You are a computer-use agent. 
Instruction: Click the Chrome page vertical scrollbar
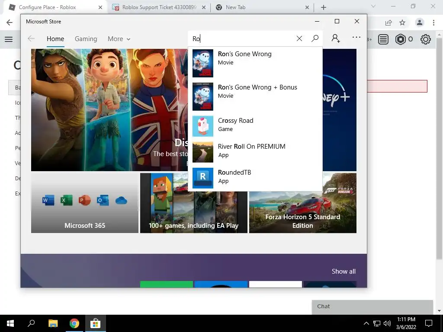439,149
